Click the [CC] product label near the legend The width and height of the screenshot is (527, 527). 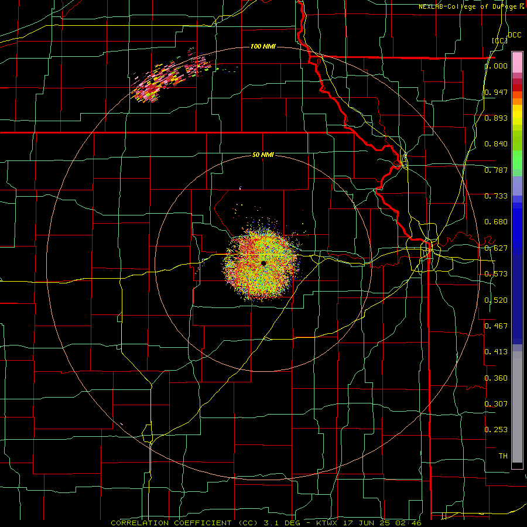coord(499,40)
